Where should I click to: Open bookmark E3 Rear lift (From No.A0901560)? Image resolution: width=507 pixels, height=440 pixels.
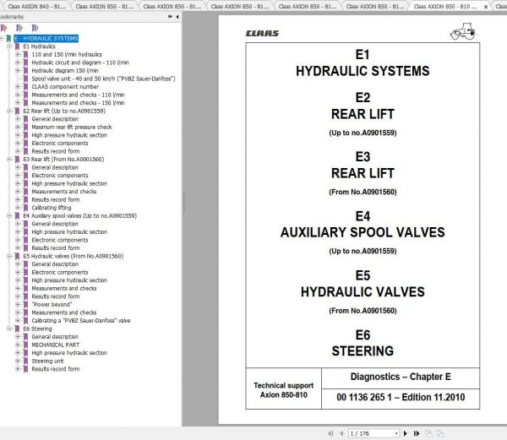coord(63,160)
